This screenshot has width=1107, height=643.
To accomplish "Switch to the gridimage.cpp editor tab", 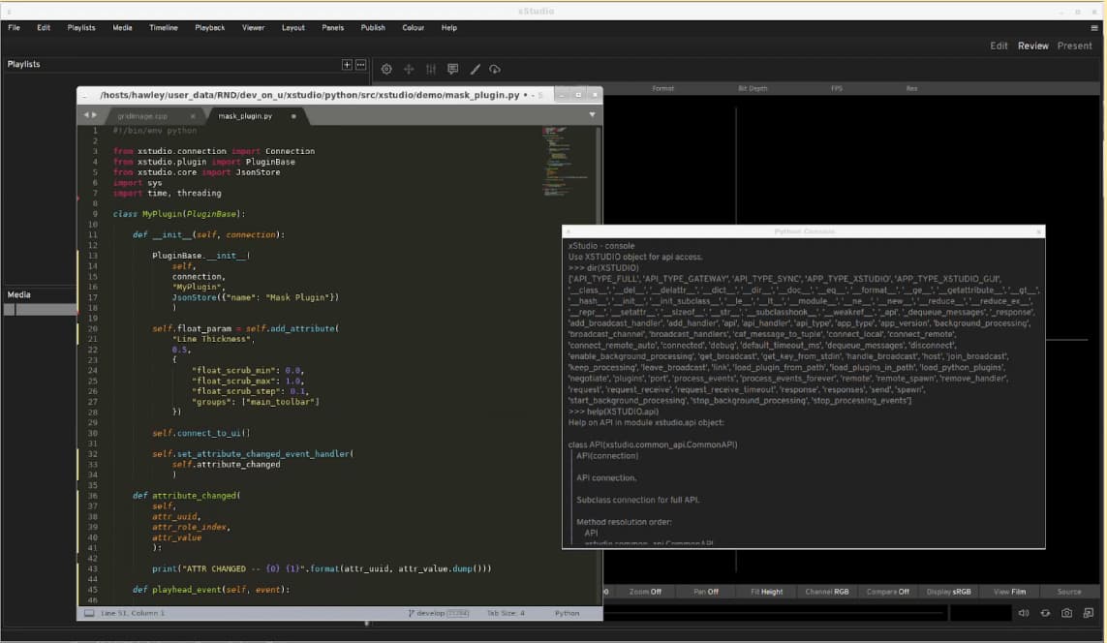I will click(142, 115).
